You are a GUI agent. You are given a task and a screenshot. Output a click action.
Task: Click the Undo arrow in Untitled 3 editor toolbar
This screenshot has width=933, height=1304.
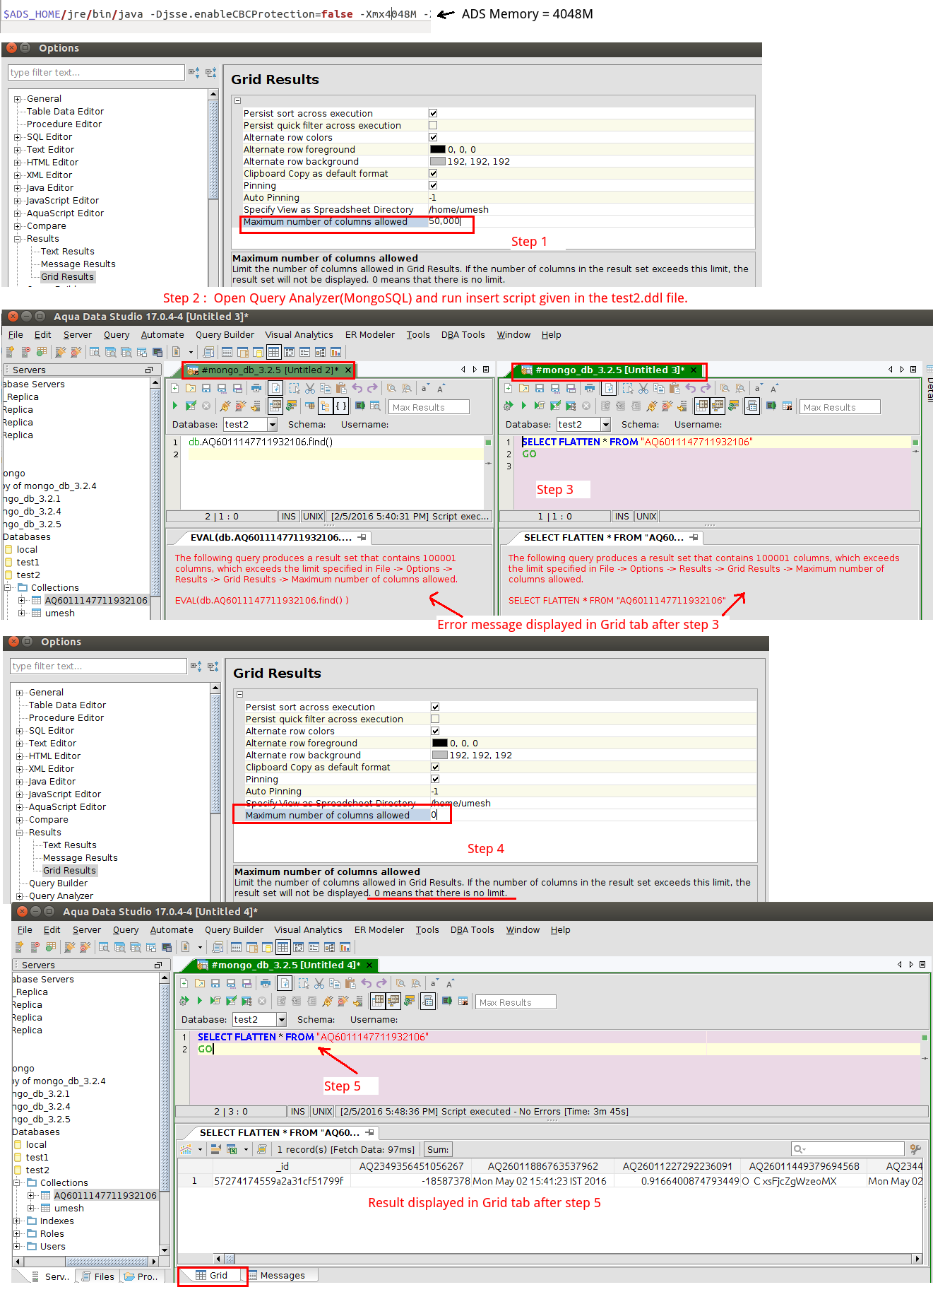click(x=691, y=388)
